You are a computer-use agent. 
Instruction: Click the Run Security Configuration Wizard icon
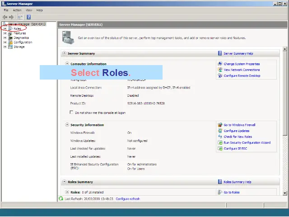(220, 142)
